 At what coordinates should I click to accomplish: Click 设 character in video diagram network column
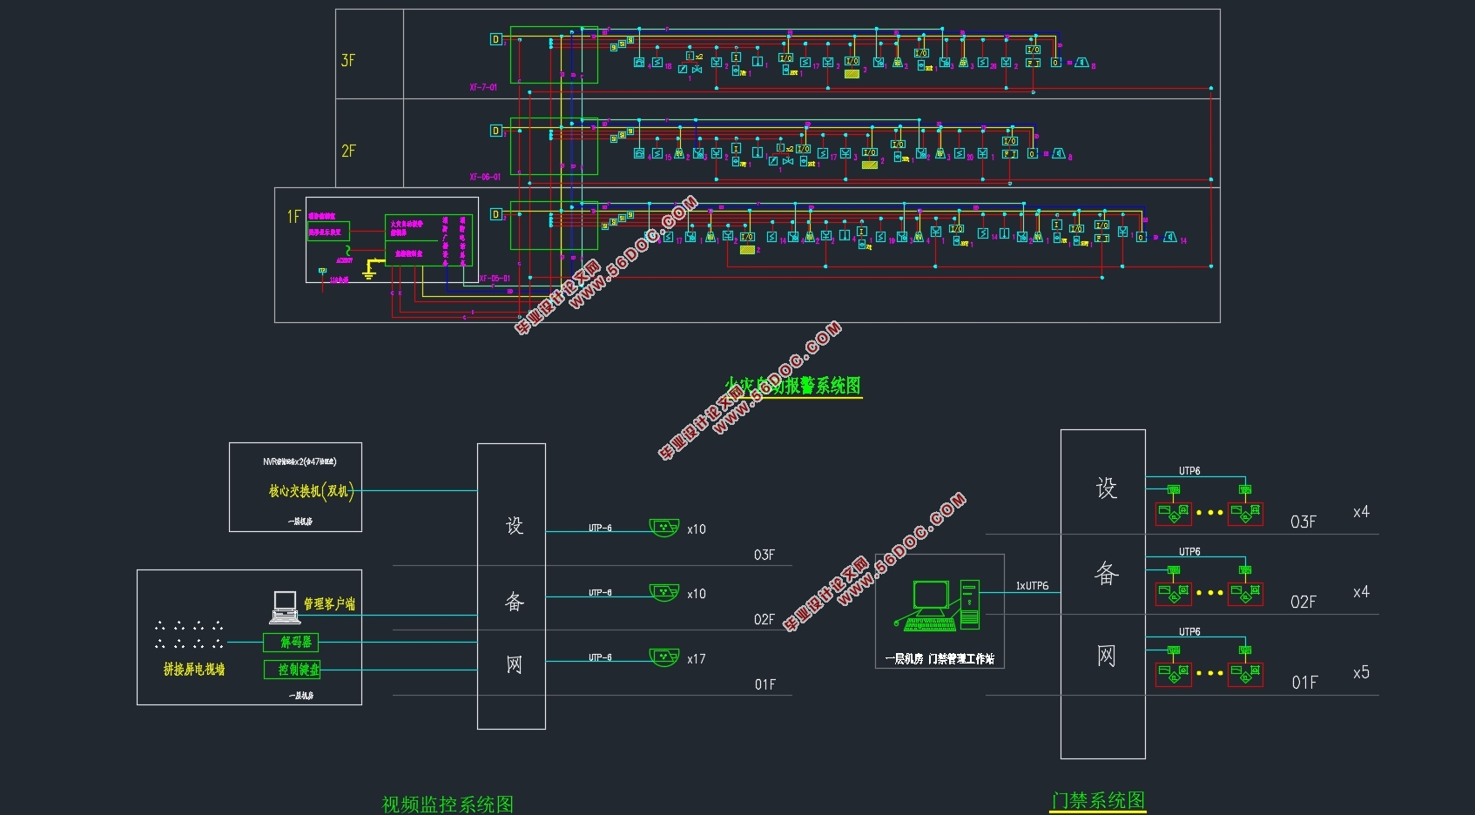pyautogui.click(x=515, y=526)
